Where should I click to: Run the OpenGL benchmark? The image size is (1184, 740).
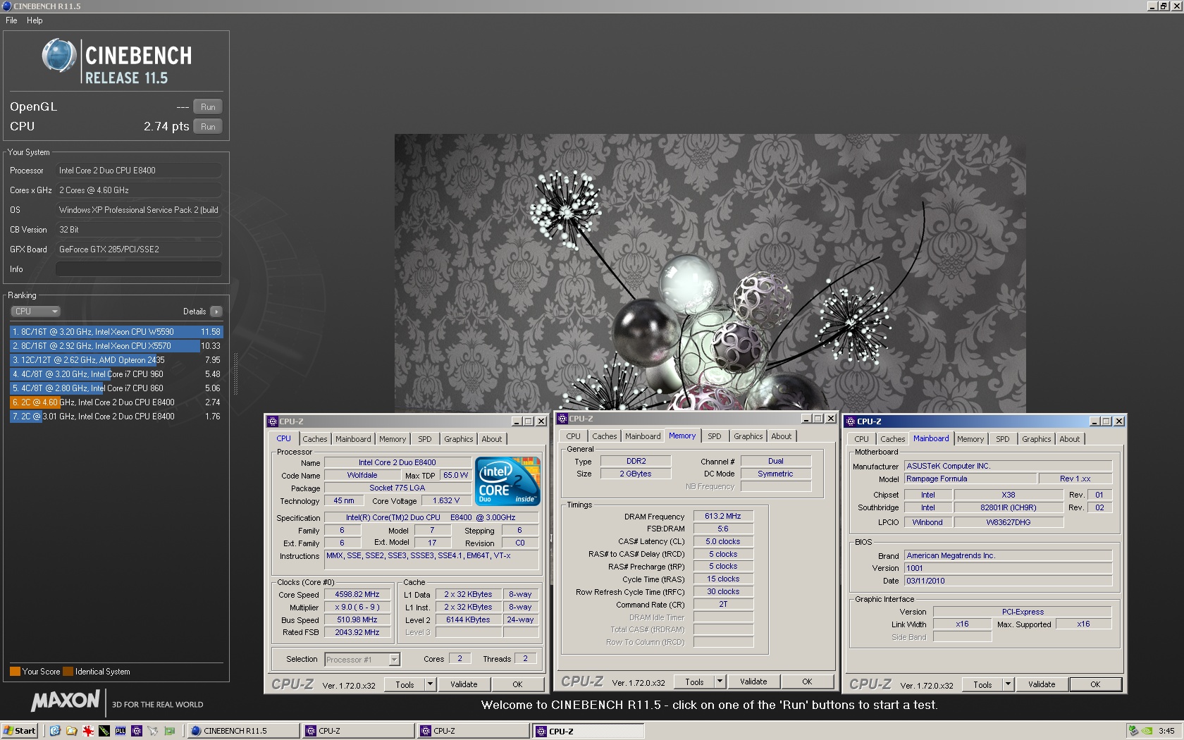coord(208,107)
